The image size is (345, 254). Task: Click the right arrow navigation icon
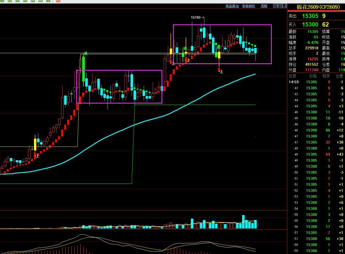click(280, 6)
